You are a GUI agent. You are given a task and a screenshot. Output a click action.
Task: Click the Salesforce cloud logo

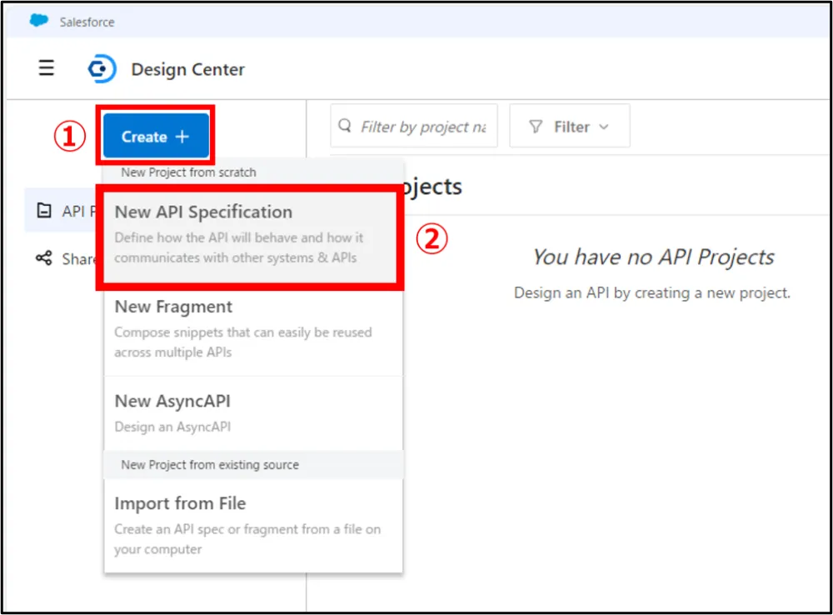39,21
